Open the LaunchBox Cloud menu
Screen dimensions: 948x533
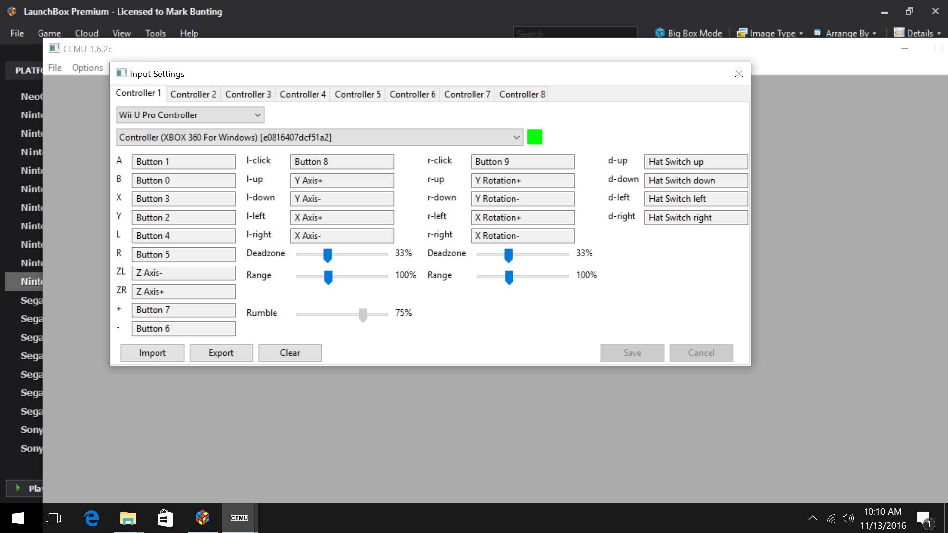coord(86,33)
